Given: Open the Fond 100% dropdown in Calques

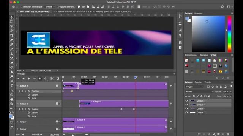Looking at the screenshot, I should [230, 96].
